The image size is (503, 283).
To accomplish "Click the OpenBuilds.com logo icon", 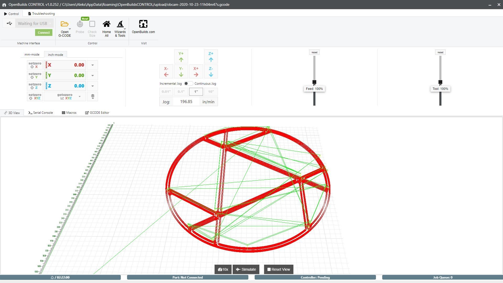I will click(143, 24).
